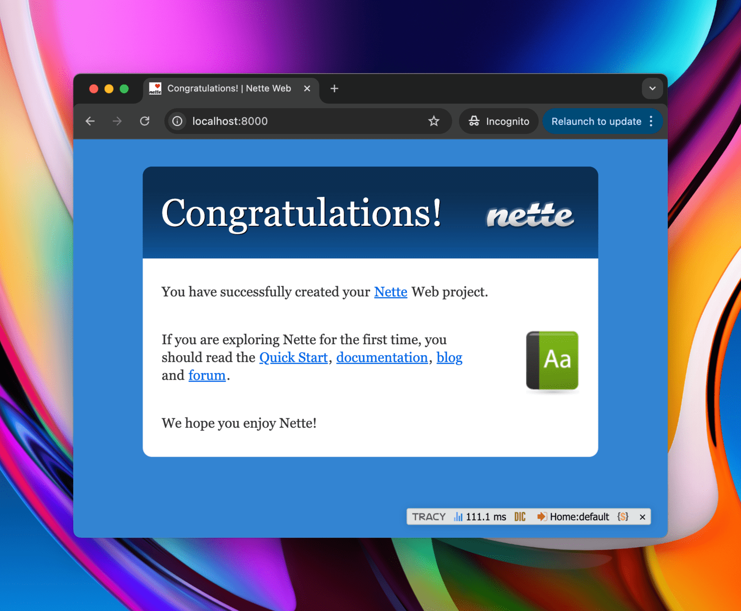The height and width of the screenshot is (611, 741).
Task: Visit the forum link
Action: tap(207, 376)
